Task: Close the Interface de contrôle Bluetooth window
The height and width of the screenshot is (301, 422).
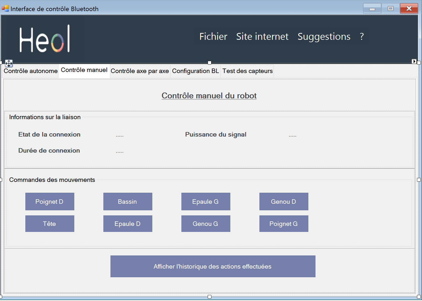Action: pos(409,9)
